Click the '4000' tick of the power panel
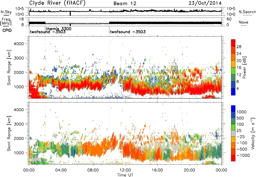Screen dimensions: 256x177 [19, 44]
